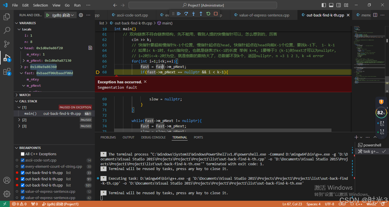Click Step Into in the debug toolbar
389x207 pixels.
194,14
